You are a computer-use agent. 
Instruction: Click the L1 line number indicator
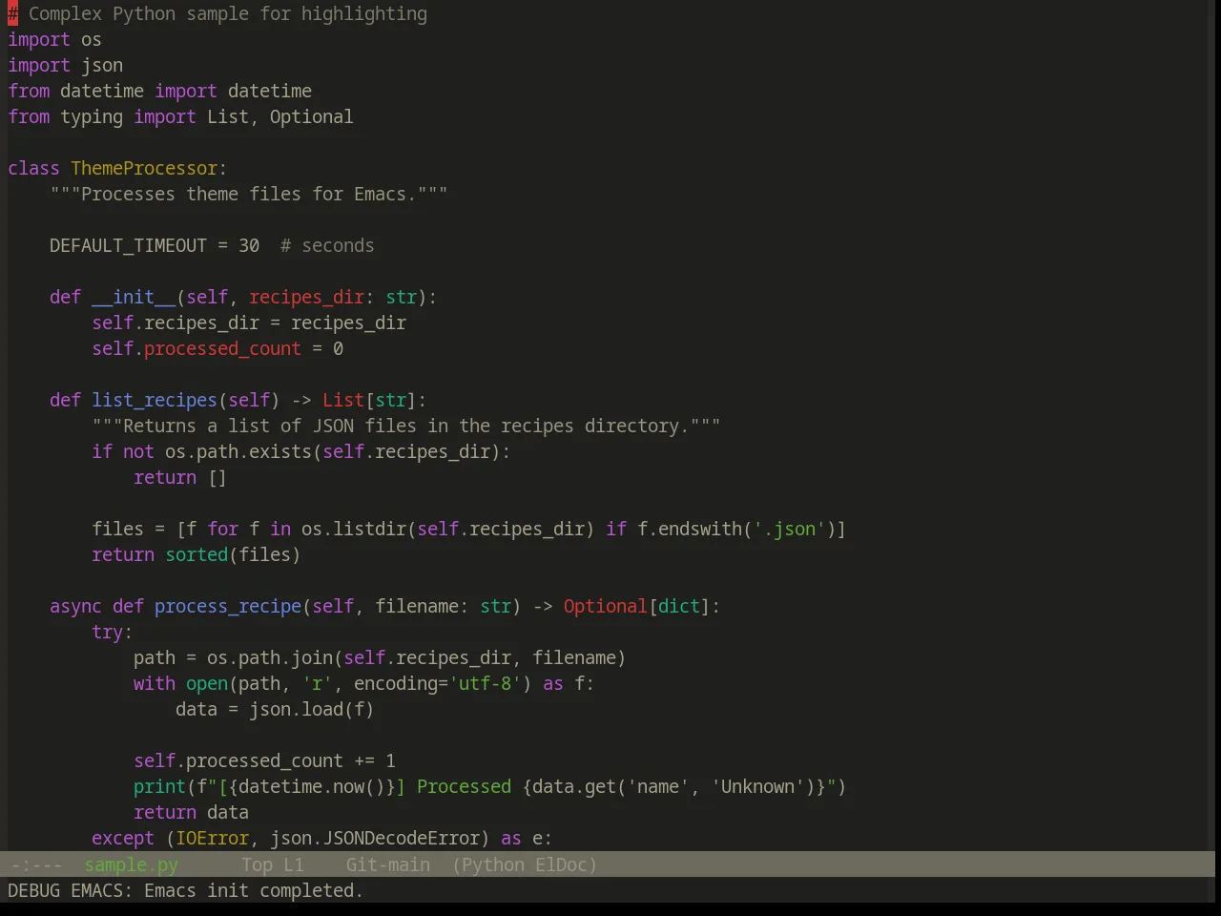point(294,864)
